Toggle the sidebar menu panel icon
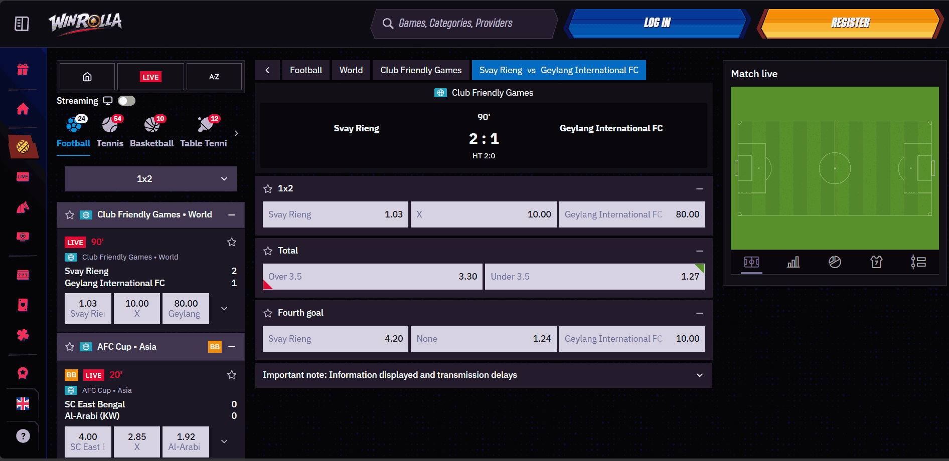The image size is (949, 461). (22, 24)
